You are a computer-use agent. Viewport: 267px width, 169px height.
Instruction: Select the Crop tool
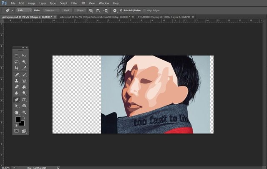(x=17, y=68)
